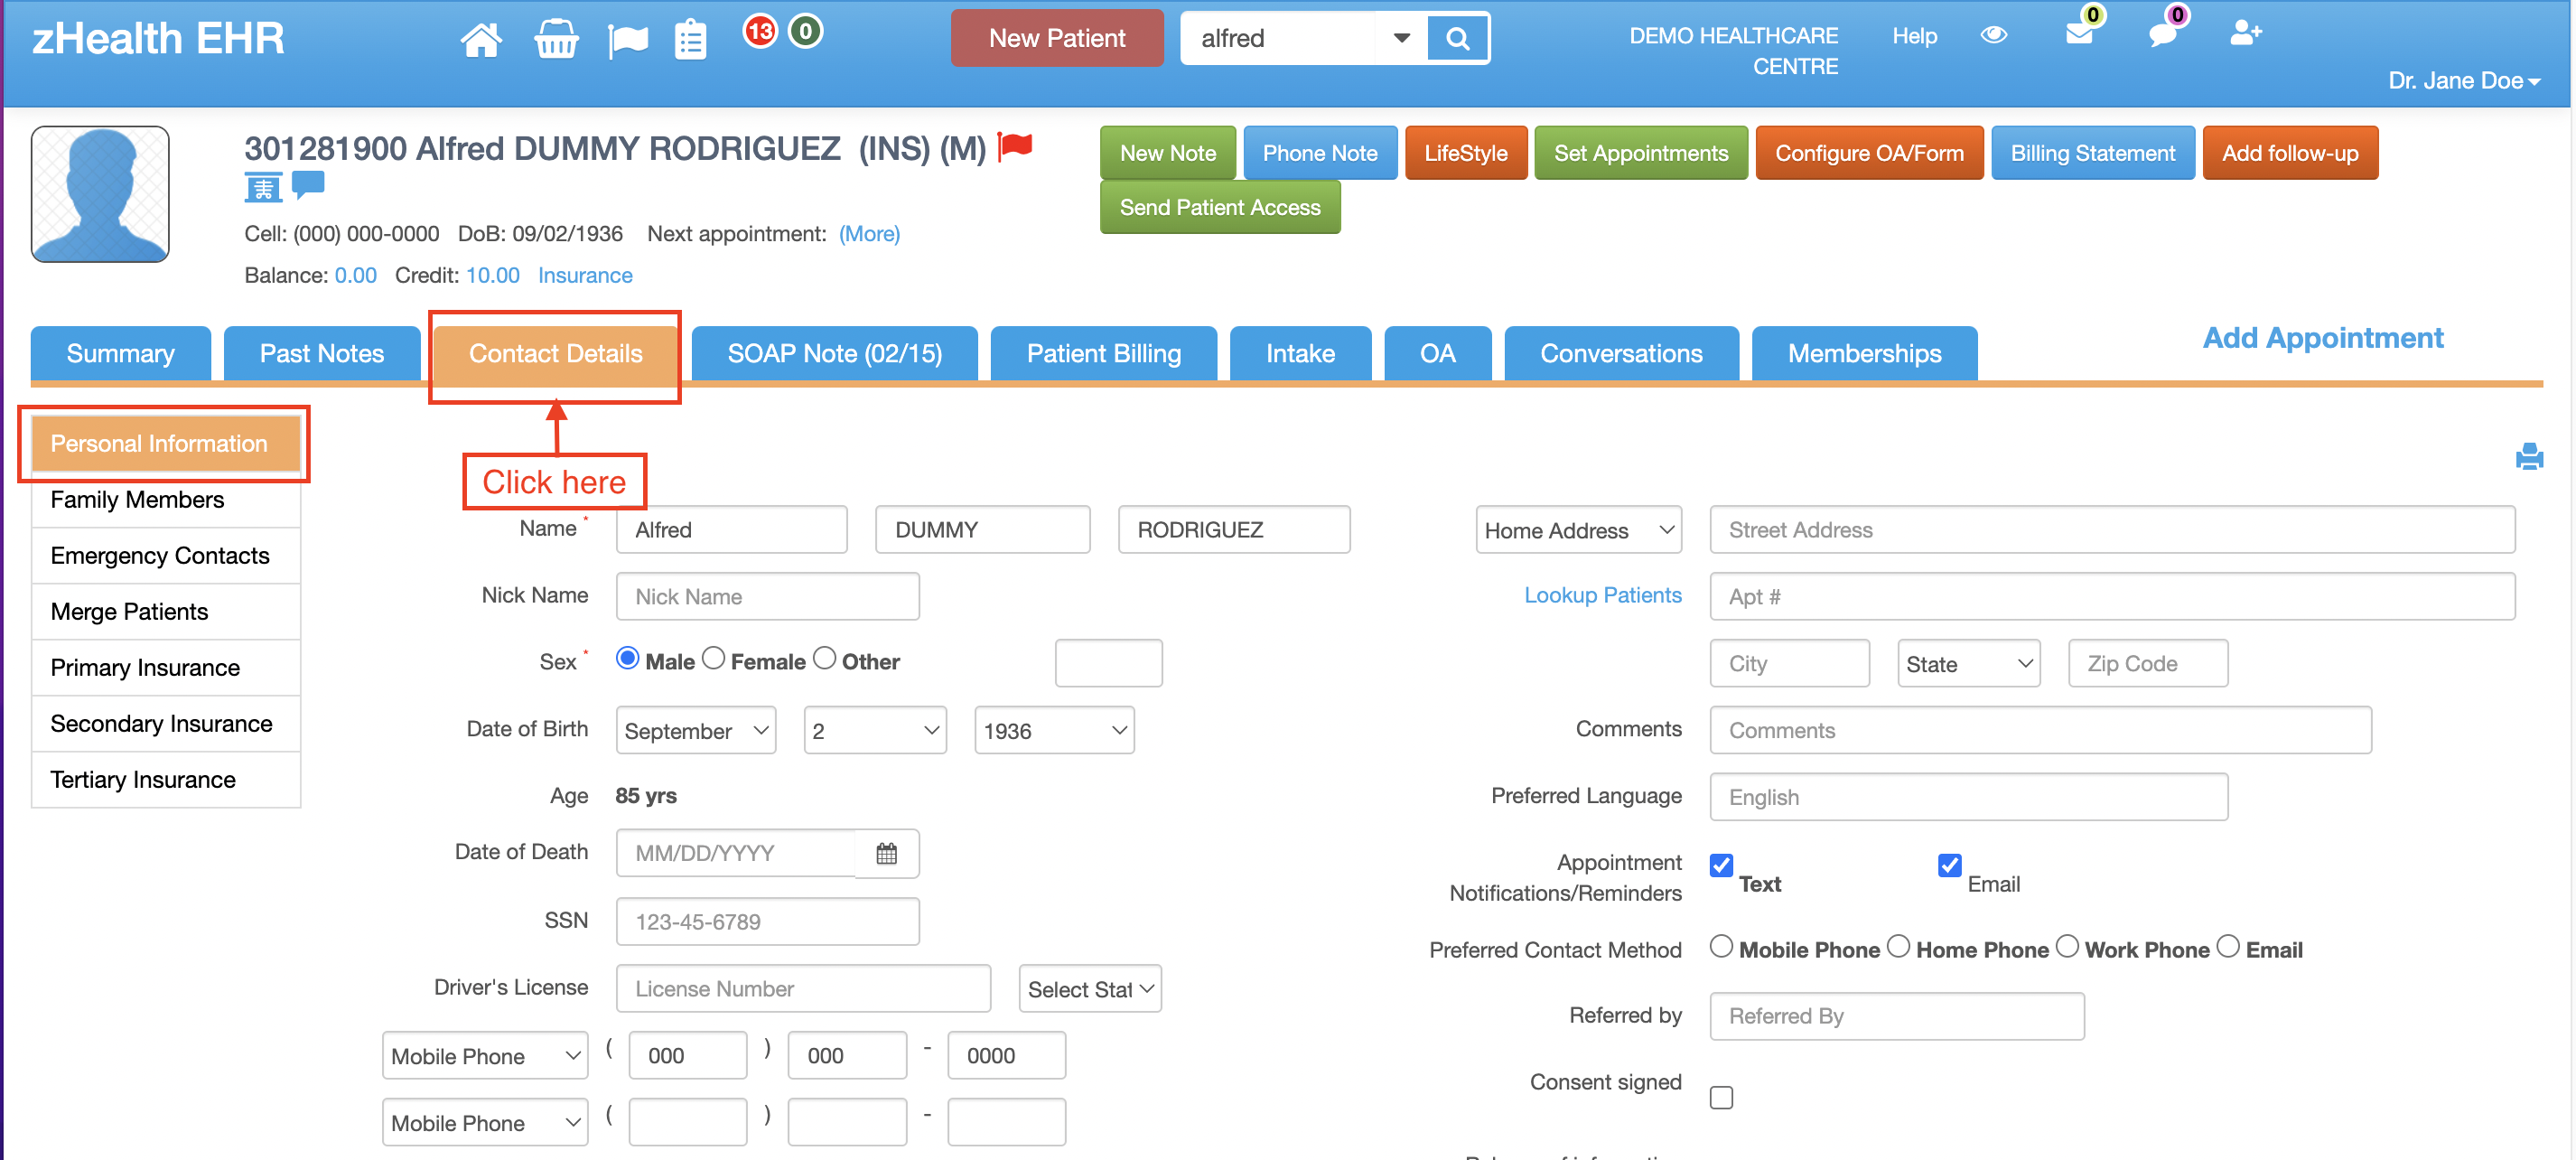Open the basket icon in the header
2576x1160 pixels.
[x=556, y=38]
